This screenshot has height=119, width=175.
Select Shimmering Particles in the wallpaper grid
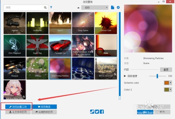pyautogui.click(x=60, y=69)
